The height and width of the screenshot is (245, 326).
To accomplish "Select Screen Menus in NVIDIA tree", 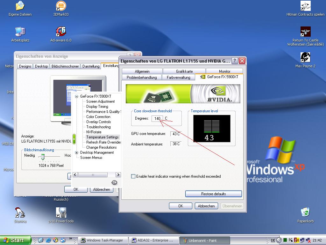I will (x=91, y=158).
